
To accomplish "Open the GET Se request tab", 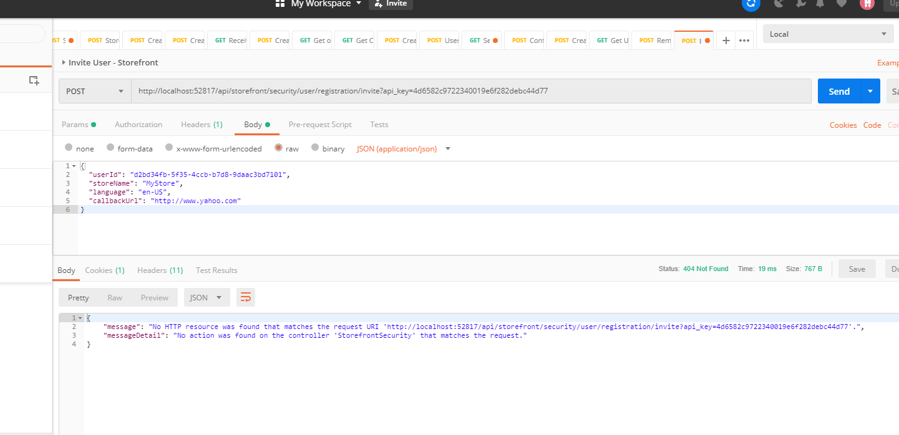I will [482, 41].
